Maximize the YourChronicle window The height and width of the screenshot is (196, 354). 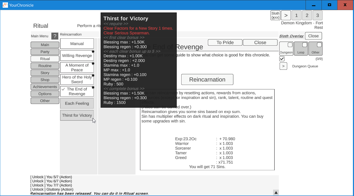tap(330, 5)
